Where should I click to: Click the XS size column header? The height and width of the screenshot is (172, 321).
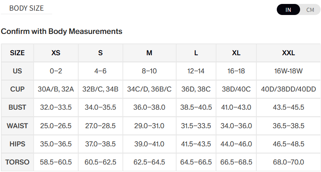[56, 53]
